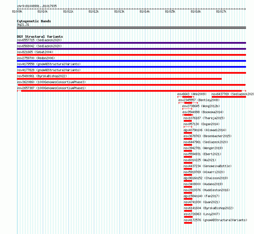Open the nsv821665 (Sebat2004) variant entry

35,52
